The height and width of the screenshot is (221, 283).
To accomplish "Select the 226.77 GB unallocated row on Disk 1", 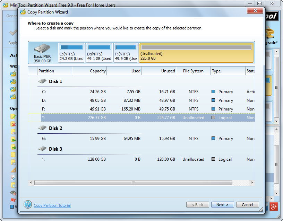I will tap(141, 117).
